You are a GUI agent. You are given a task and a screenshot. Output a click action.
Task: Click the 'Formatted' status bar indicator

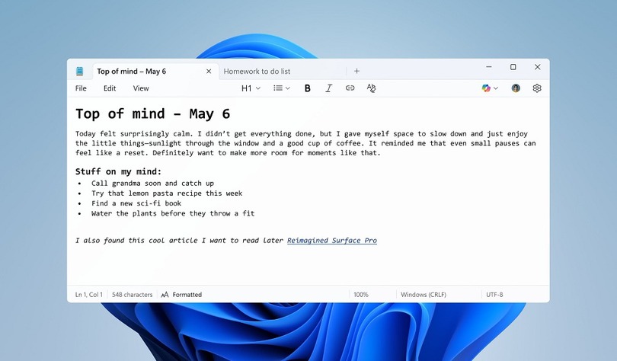coord(181,295)
